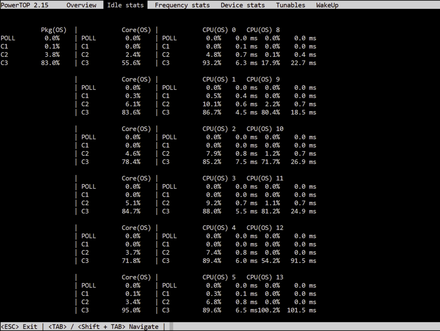
Task: Click the first Core(OS) header
Action: [x=136, y=30]
